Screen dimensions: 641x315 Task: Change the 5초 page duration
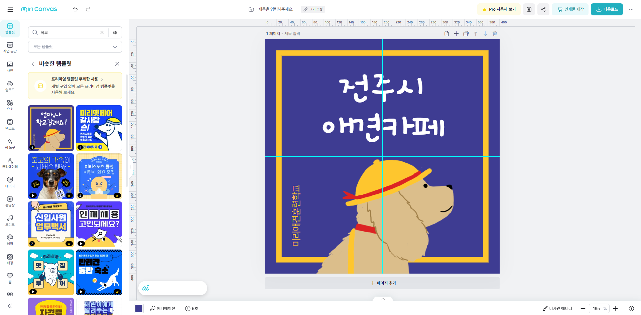[x=192, y=309]
